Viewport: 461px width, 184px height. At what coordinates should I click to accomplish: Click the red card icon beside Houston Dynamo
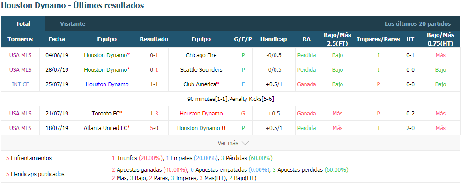click(224, 128)
